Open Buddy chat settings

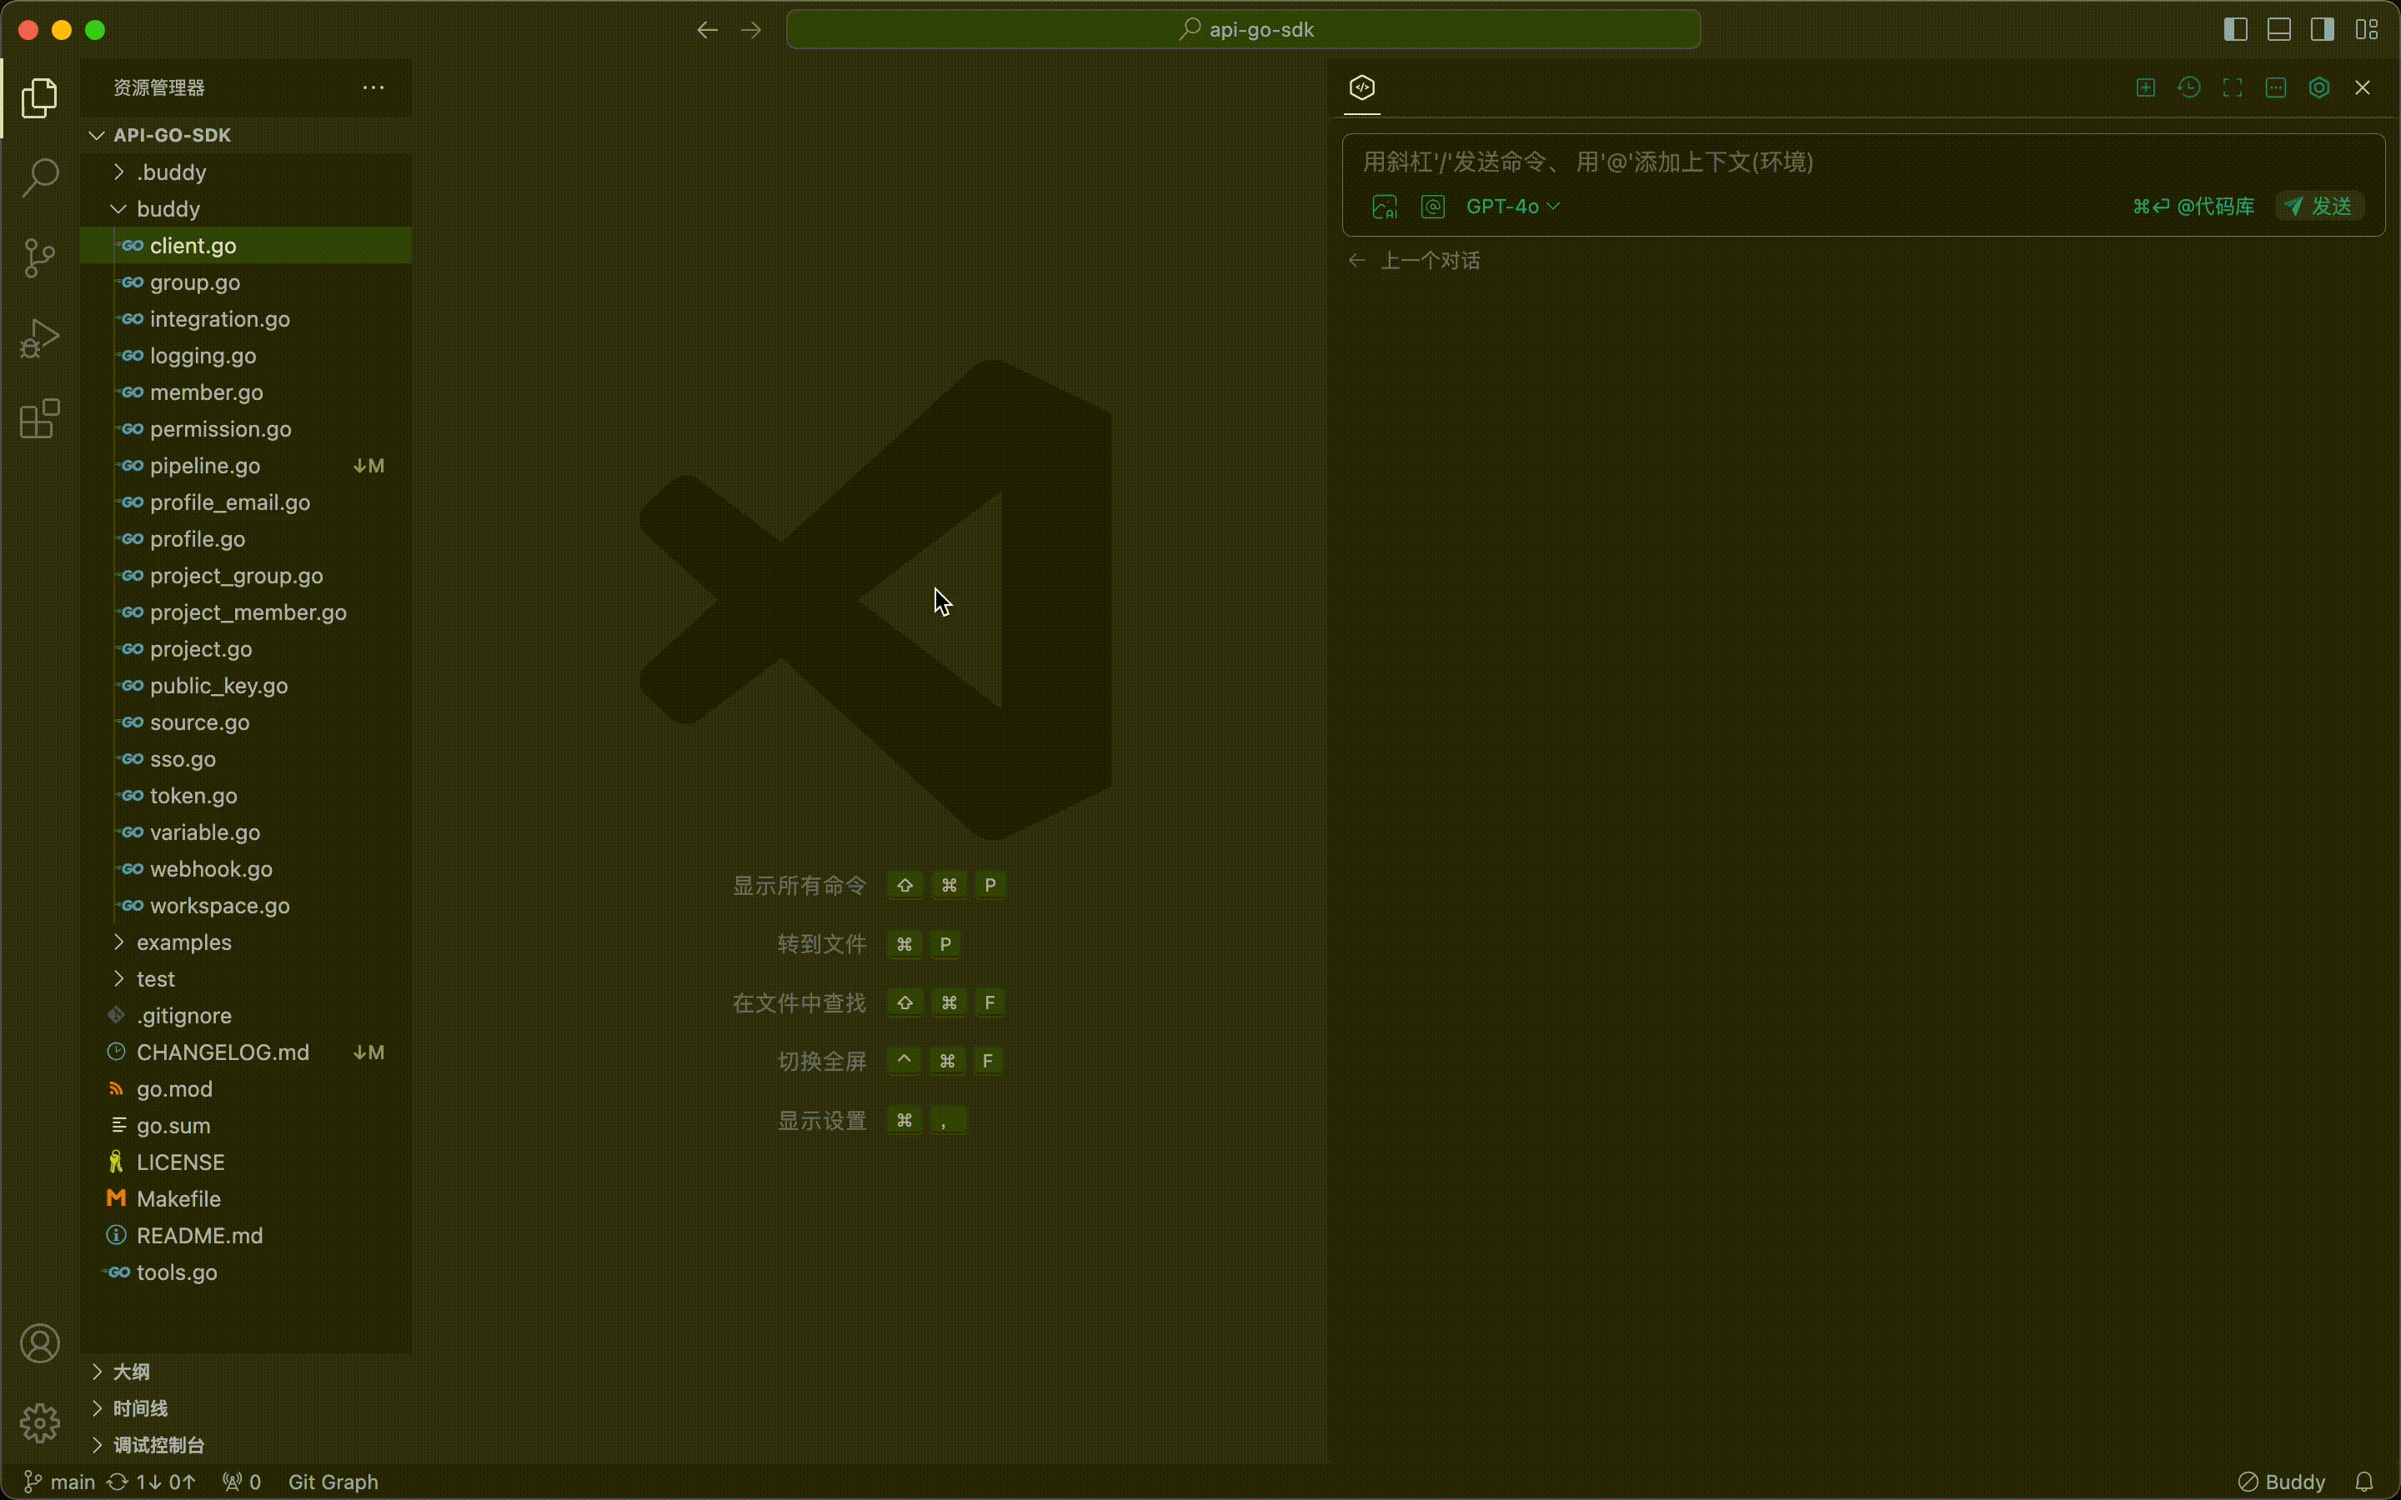(x=2319, y=87)
